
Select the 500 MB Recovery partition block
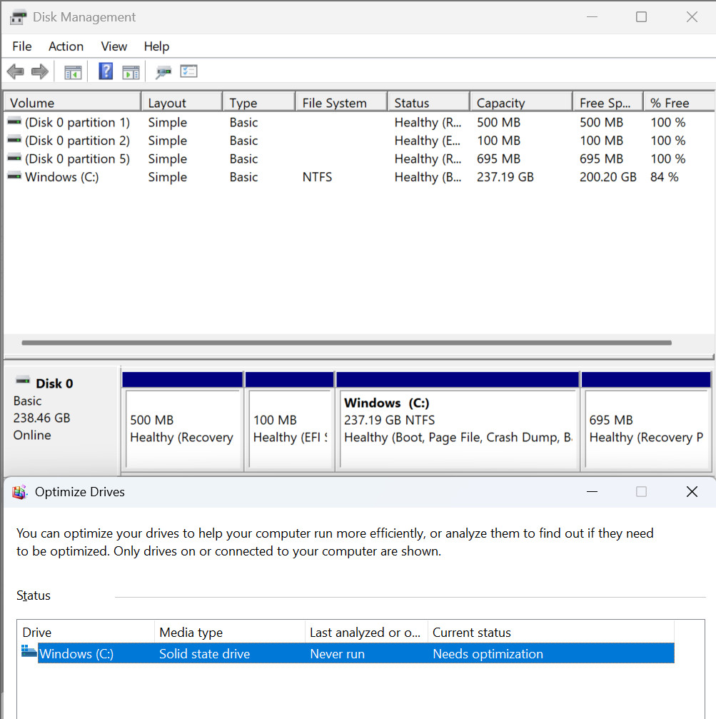(182, 421)
